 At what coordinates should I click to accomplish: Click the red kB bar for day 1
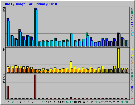click(x=8, y=92)
